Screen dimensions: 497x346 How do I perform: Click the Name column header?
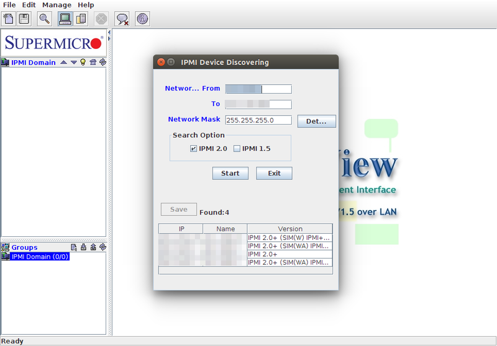[x=225, y=229]
